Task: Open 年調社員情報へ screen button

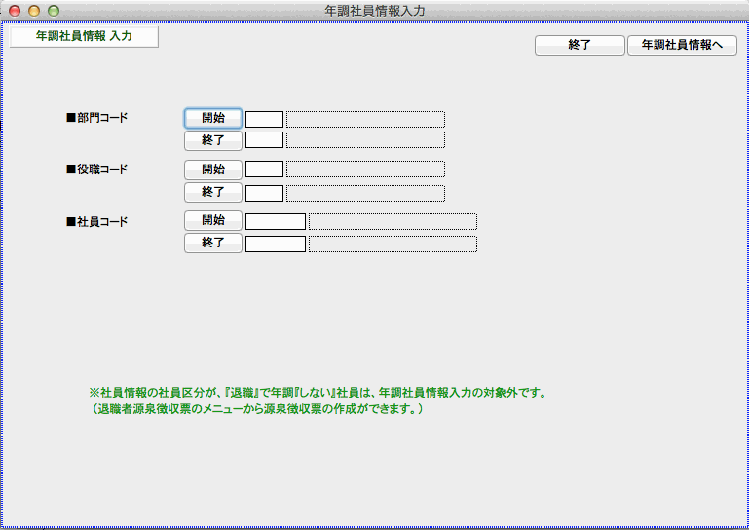Action: point(682,45)
